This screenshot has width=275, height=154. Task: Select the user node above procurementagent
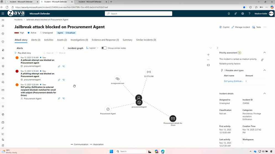[x=138, y=97]
